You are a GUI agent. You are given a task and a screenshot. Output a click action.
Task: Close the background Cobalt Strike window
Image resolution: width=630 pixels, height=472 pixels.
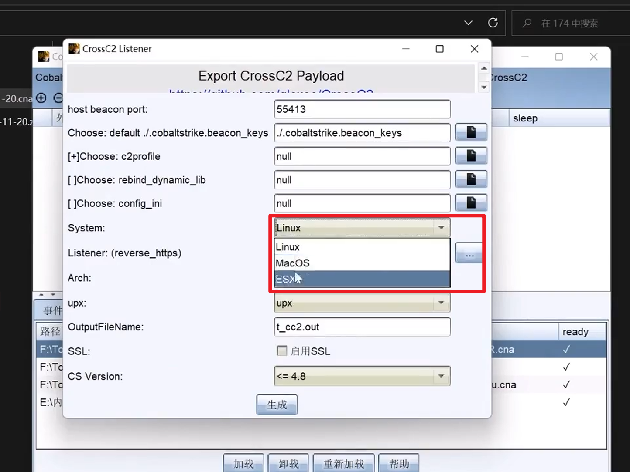[594, 57]
